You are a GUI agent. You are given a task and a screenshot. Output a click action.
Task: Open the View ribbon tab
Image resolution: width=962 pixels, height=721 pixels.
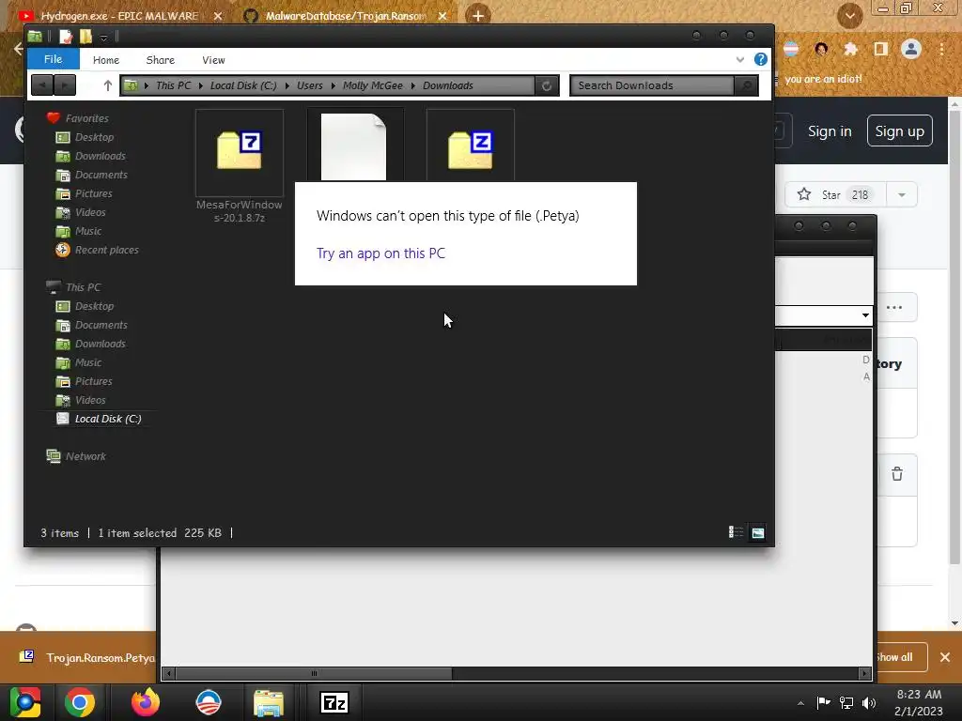click(213, 60)
